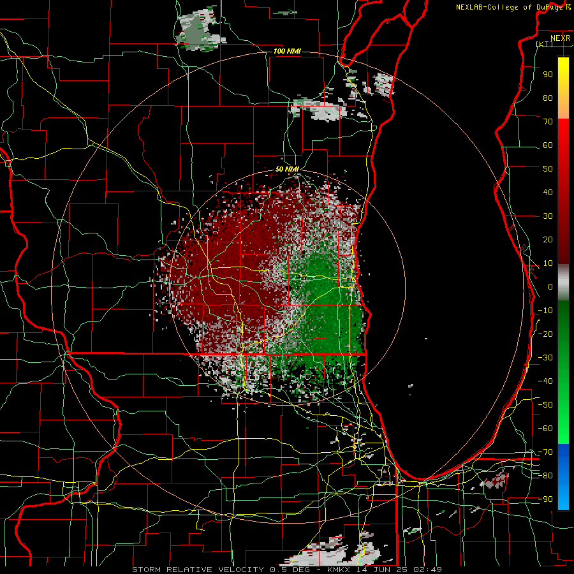
Task: Click the 50 NMI range ring label
Action: (x=287, y=169)
